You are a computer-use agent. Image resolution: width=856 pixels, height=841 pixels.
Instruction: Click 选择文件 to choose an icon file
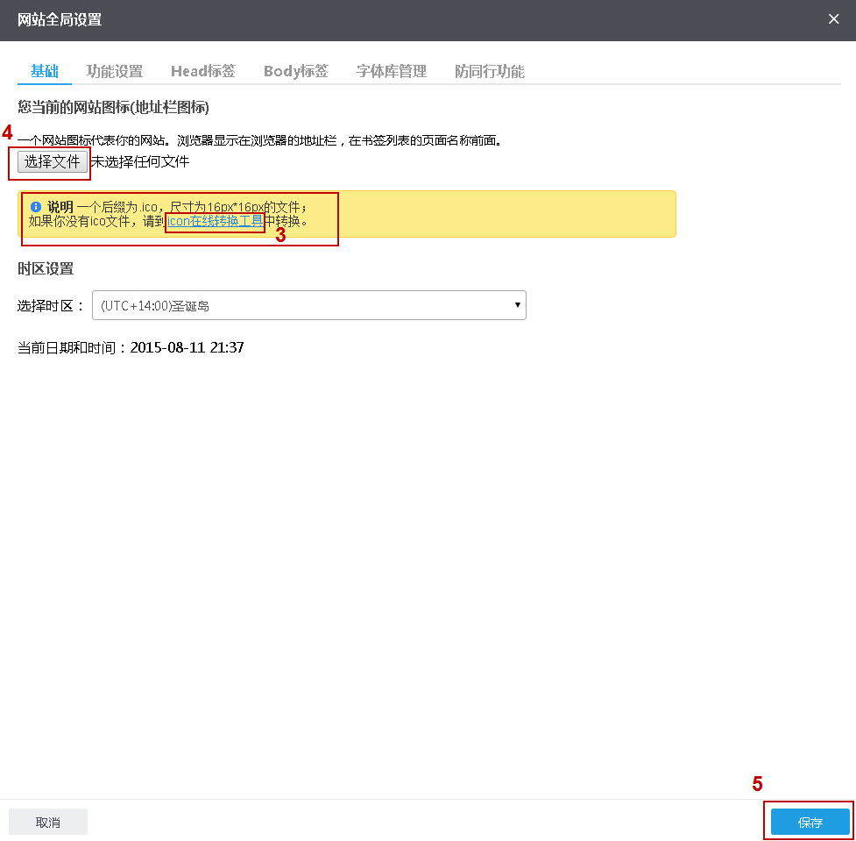pos(49,162)
